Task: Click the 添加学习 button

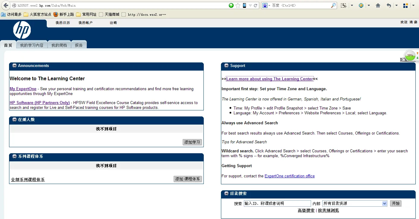Action: click(x=192, y=142)
